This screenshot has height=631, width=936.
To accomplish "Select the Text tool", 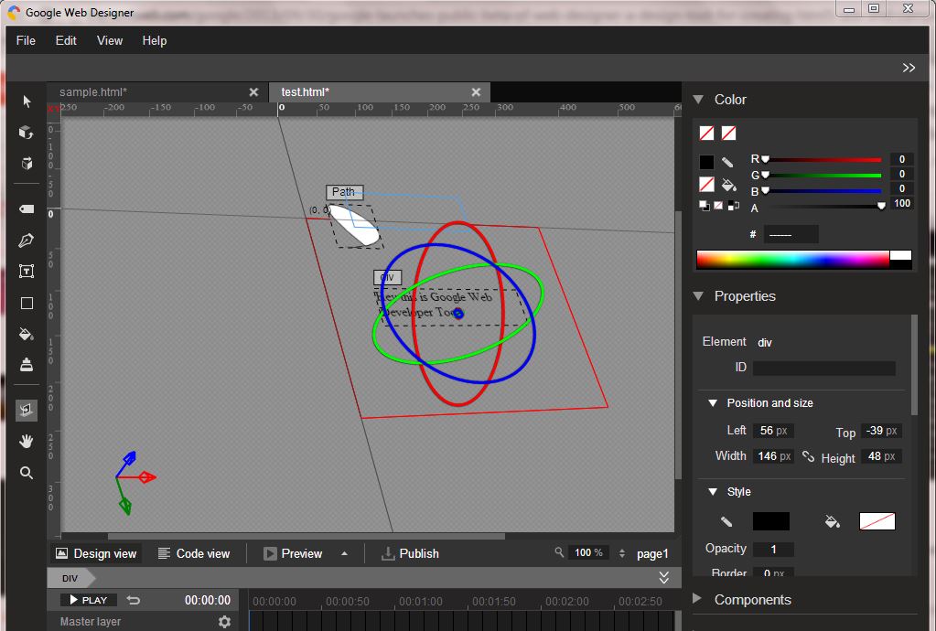I will 27,272.
